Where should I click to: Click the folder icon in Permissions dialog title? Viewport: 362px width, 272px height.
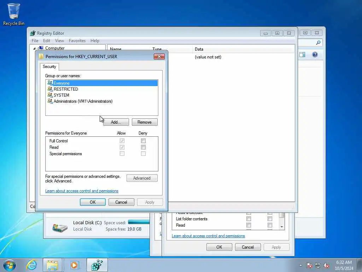tap(41, 56)
